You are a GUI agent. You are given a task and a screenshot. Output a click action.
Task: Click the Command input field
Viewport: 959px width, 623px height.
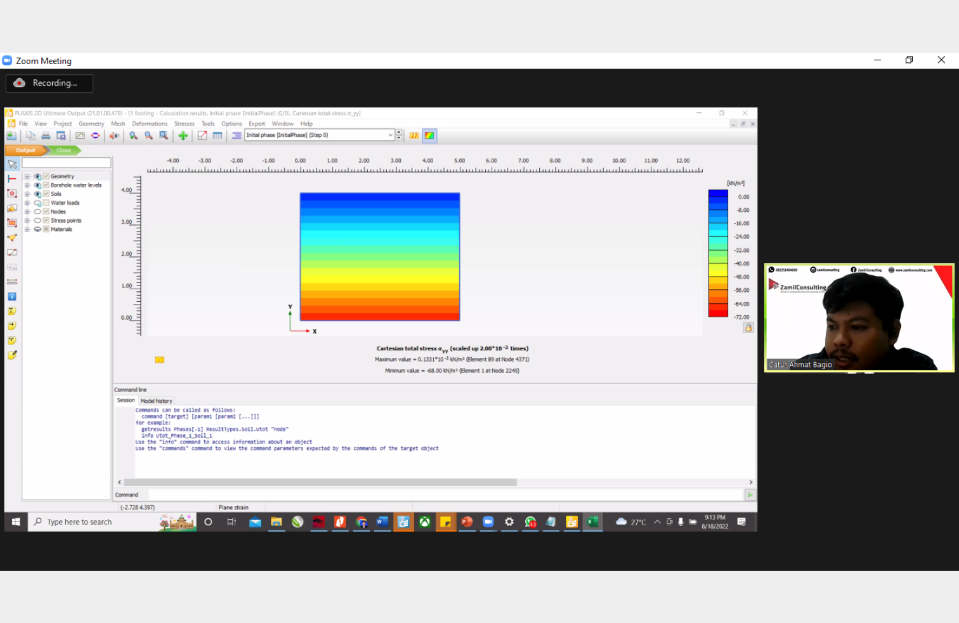coord(444,495)
